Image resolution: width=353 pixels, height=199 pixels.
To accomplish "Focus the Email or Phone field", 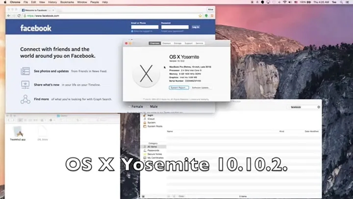I will [x=145, y=27].
